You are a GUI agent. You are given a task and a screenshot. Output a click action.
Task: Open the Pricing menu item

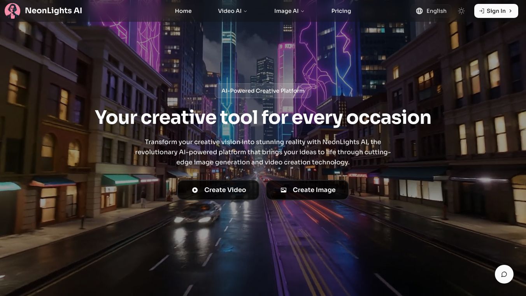pyautogui.click(x=341, y=11)
